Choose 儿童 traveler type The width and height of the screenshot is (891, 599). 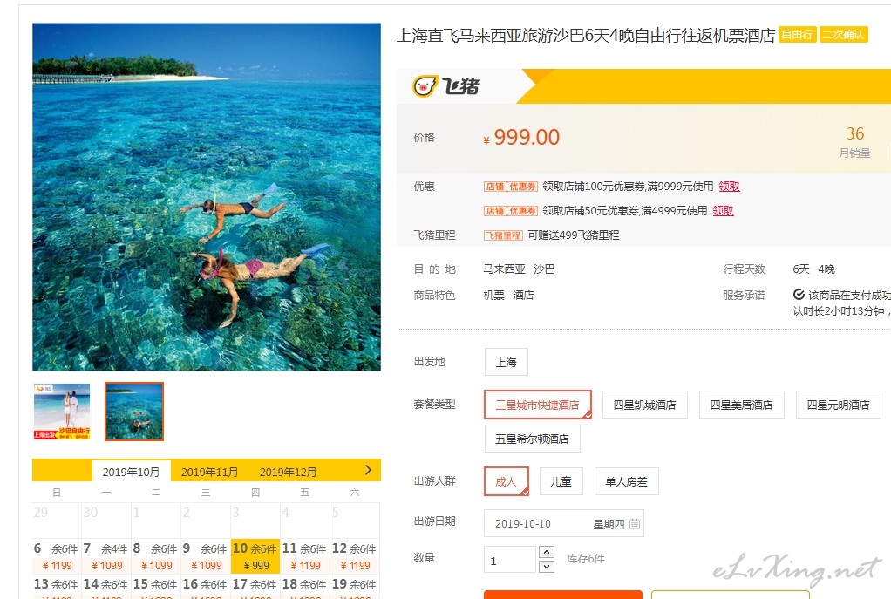click(561, 481)
